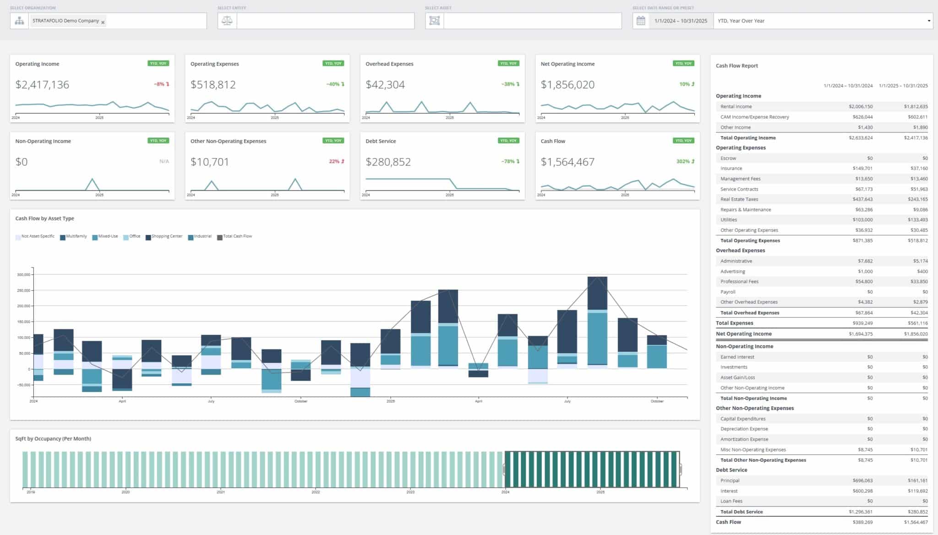The height and width of the screenshot is (535, 938).
Task: Click the Select Entity input field
Action: click(x=325, y=21)
